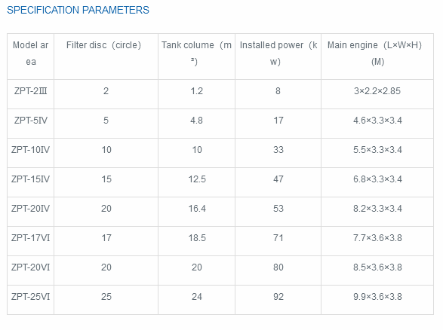Image resolution: width=443 pixels, height=330 pixels.
Task: Click the SPECIFICATION PARAMETERS heading
Action: point(78,10)
